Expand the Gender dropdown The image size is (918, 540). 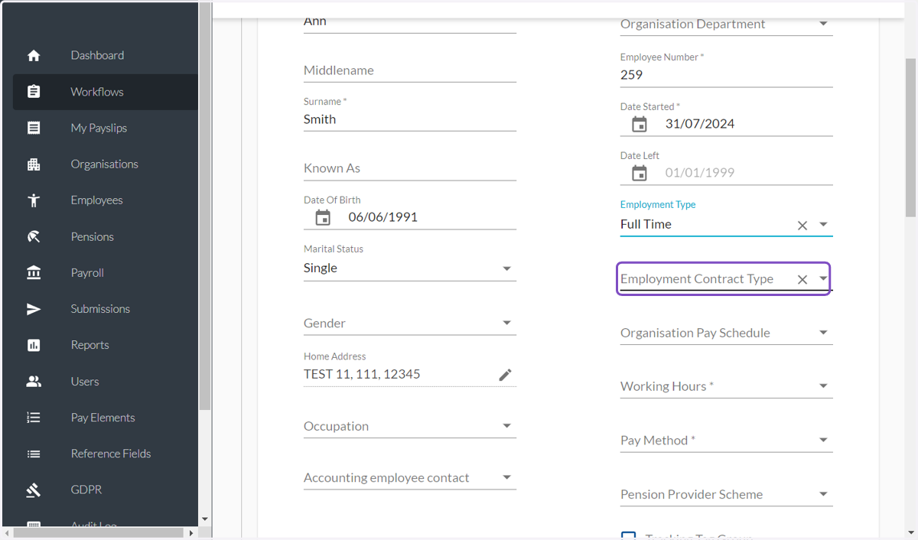[506, 323]
